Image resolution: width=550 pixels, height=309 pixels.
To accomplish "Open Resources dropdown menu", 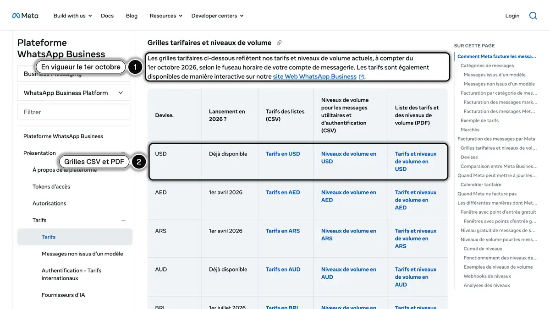I will (x=166, y=16).
